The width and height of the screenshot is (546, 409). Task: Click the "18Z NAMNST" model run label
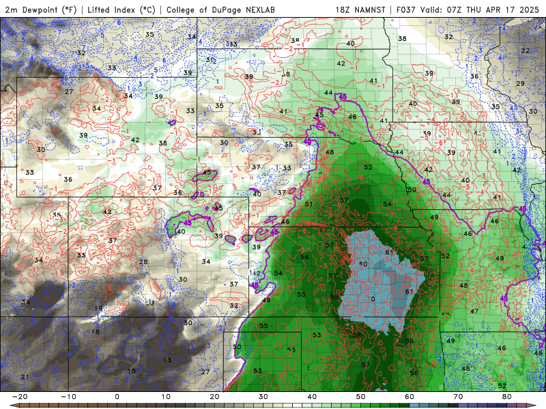point(360,10)
